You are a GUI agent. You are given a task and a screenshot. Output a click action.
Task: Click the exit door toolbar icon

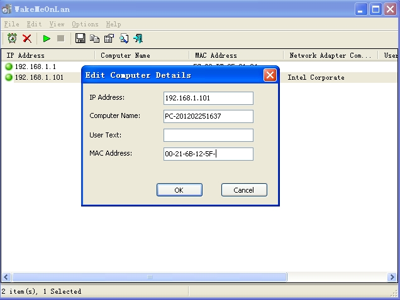tap(138, 39)
